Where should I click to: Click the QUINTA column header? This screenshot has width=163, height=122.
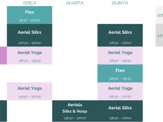pos(120,3)
